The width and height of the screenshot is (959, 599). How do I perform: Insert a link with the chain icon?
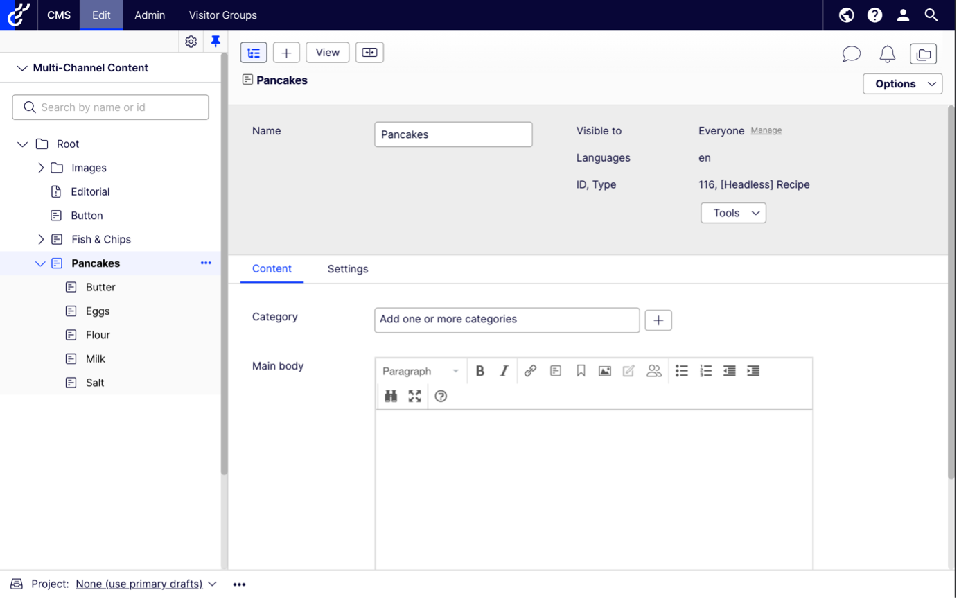(x=530, y=371)
